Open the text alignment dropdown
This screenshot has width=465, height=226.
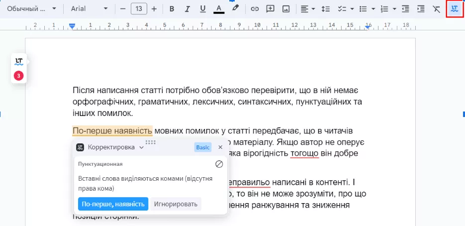pos(308,9)
